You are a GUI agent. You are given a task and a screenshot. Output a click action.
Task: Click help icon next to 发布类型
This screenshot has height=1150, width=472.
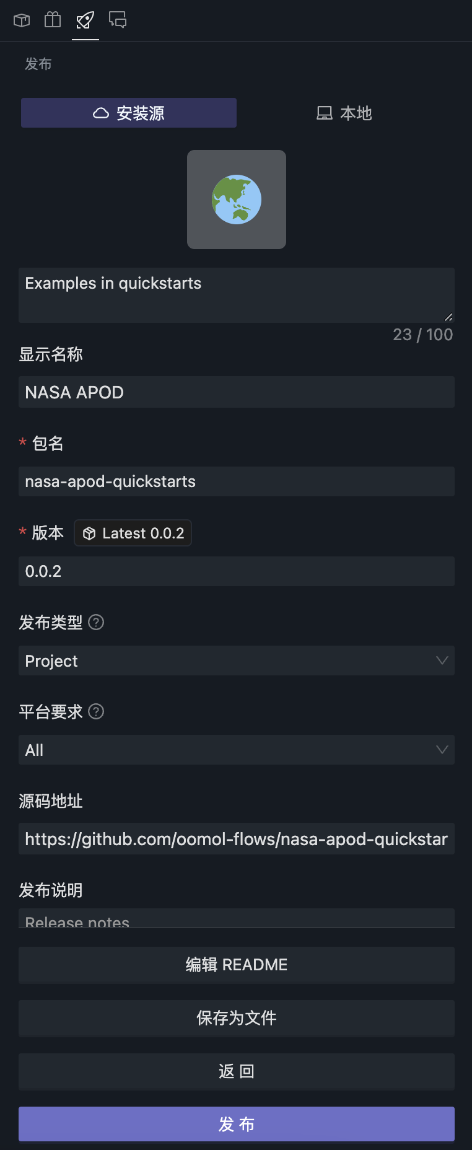[96, 622]
